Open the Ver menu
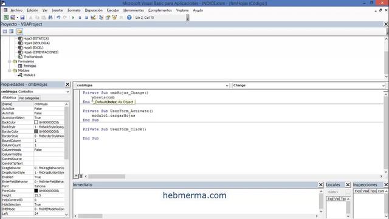The height and width of the screenshot is (219, 389). coord(45,10)
